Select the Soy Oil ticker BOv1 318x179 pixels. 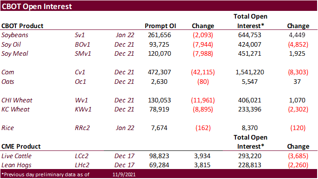(x=83, y=44)
